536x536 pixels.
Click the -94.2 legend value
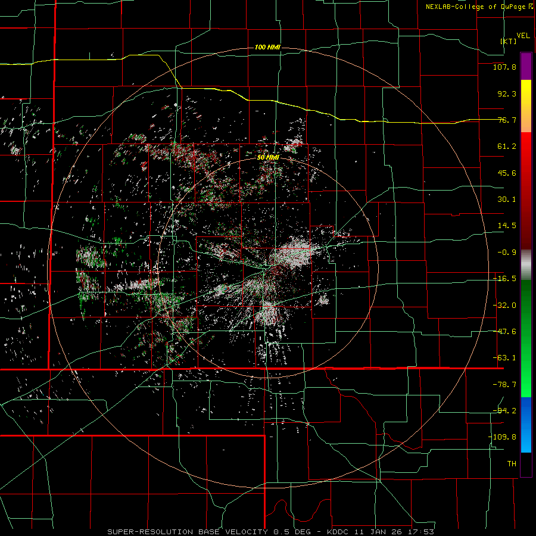pyautogui.click(x=504, y=411)
